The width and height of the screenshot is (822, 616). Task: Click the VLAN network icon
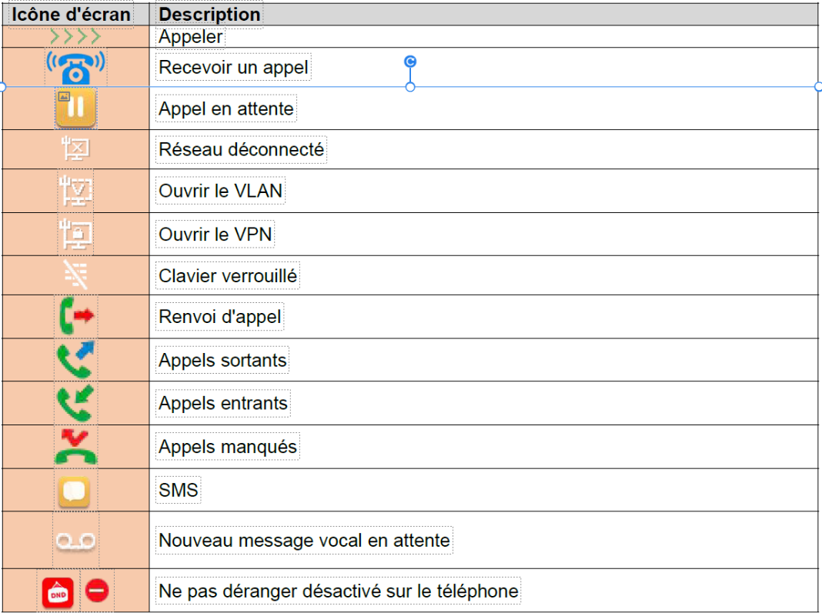[x=75, y=191]
